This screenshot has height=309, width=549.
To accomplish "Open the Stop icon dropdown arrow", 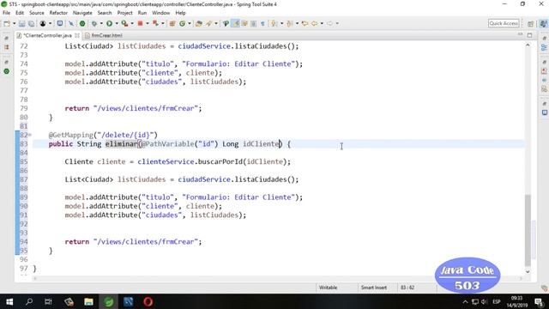I will 148,23.
